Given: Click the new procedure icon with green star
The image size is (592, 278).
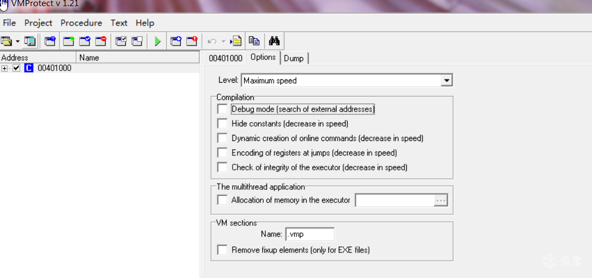Looking at the screenshot, I should [69, 41].
